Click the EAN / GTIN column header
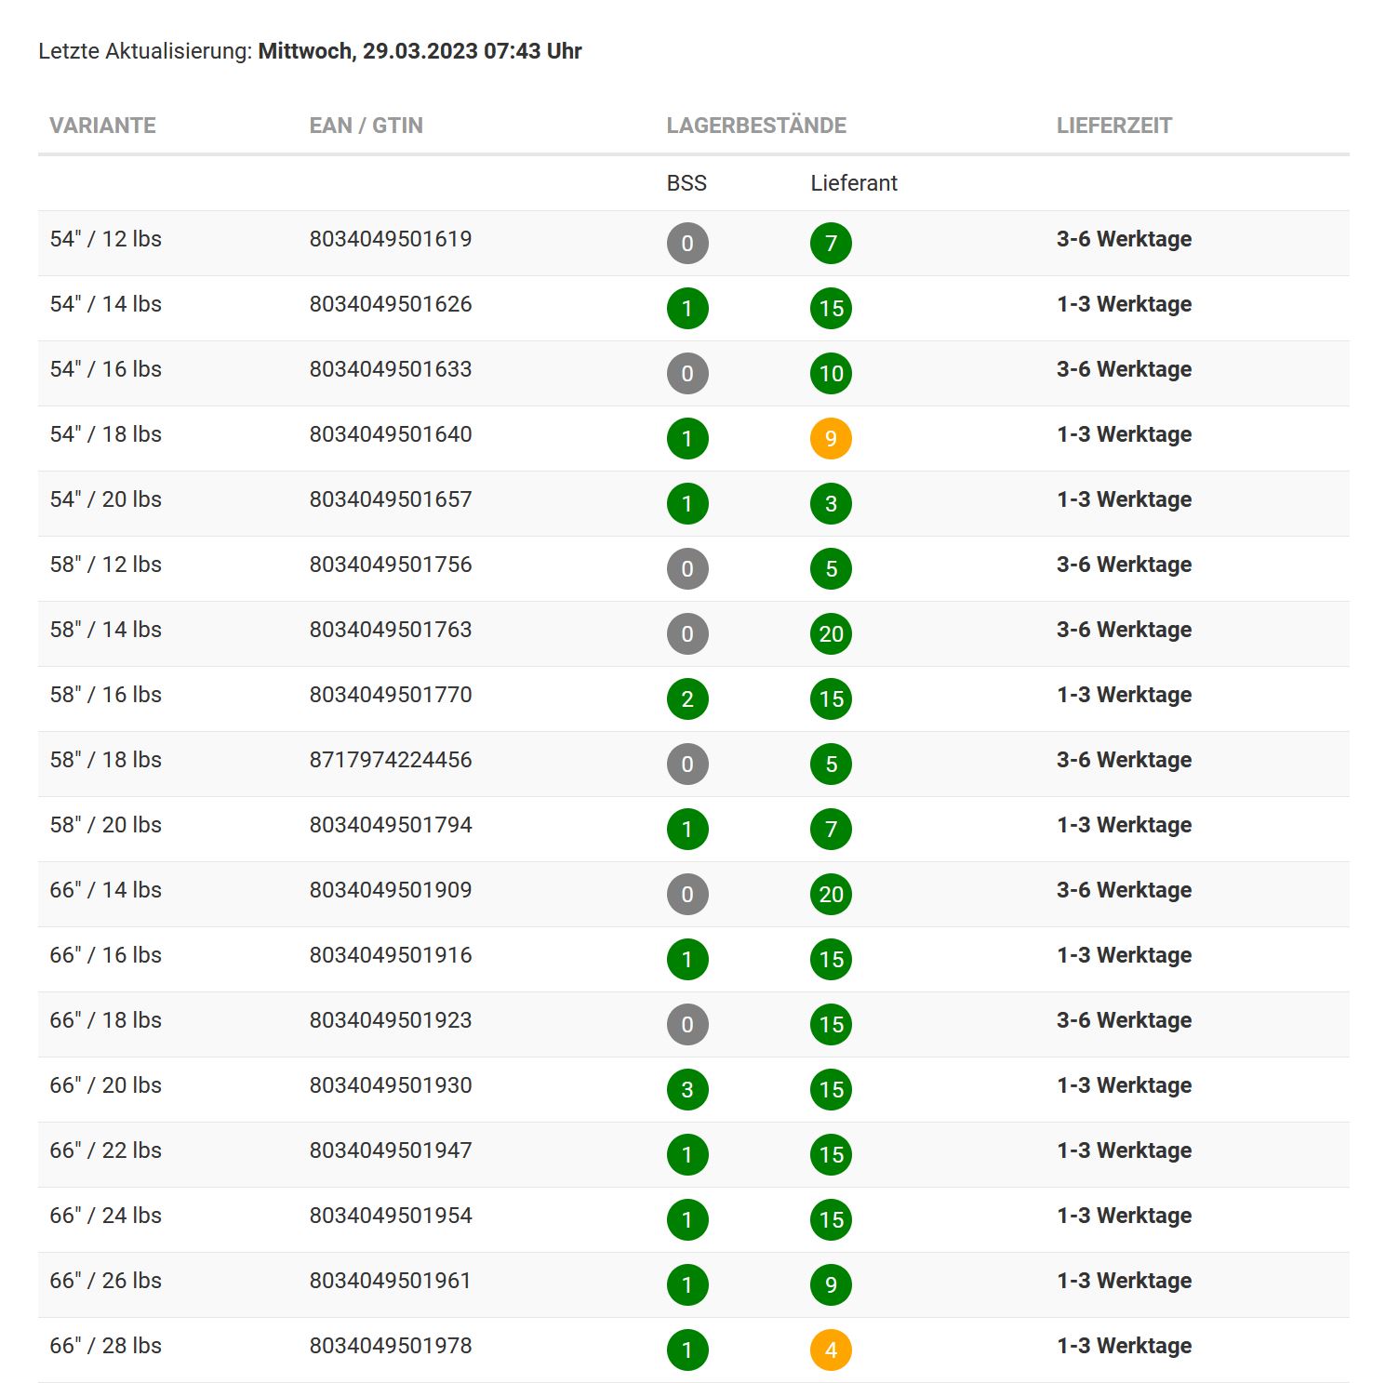 pos(366,126)
